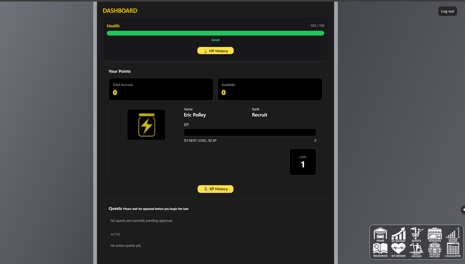Select the Total Accrued points card
Screen dimensions: 465x264
(161, 89)
